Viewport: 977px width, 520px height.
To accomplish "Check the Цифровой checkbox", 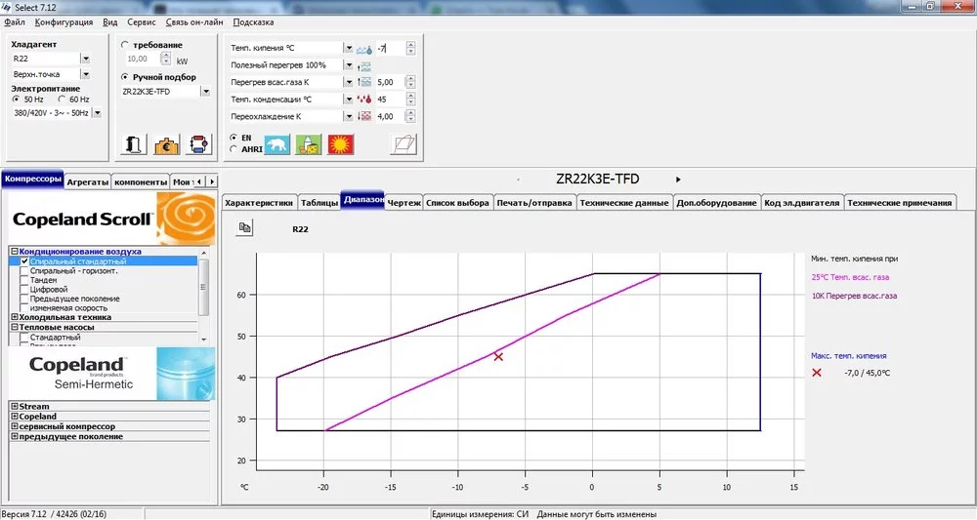I will click(x=24, y=290).
